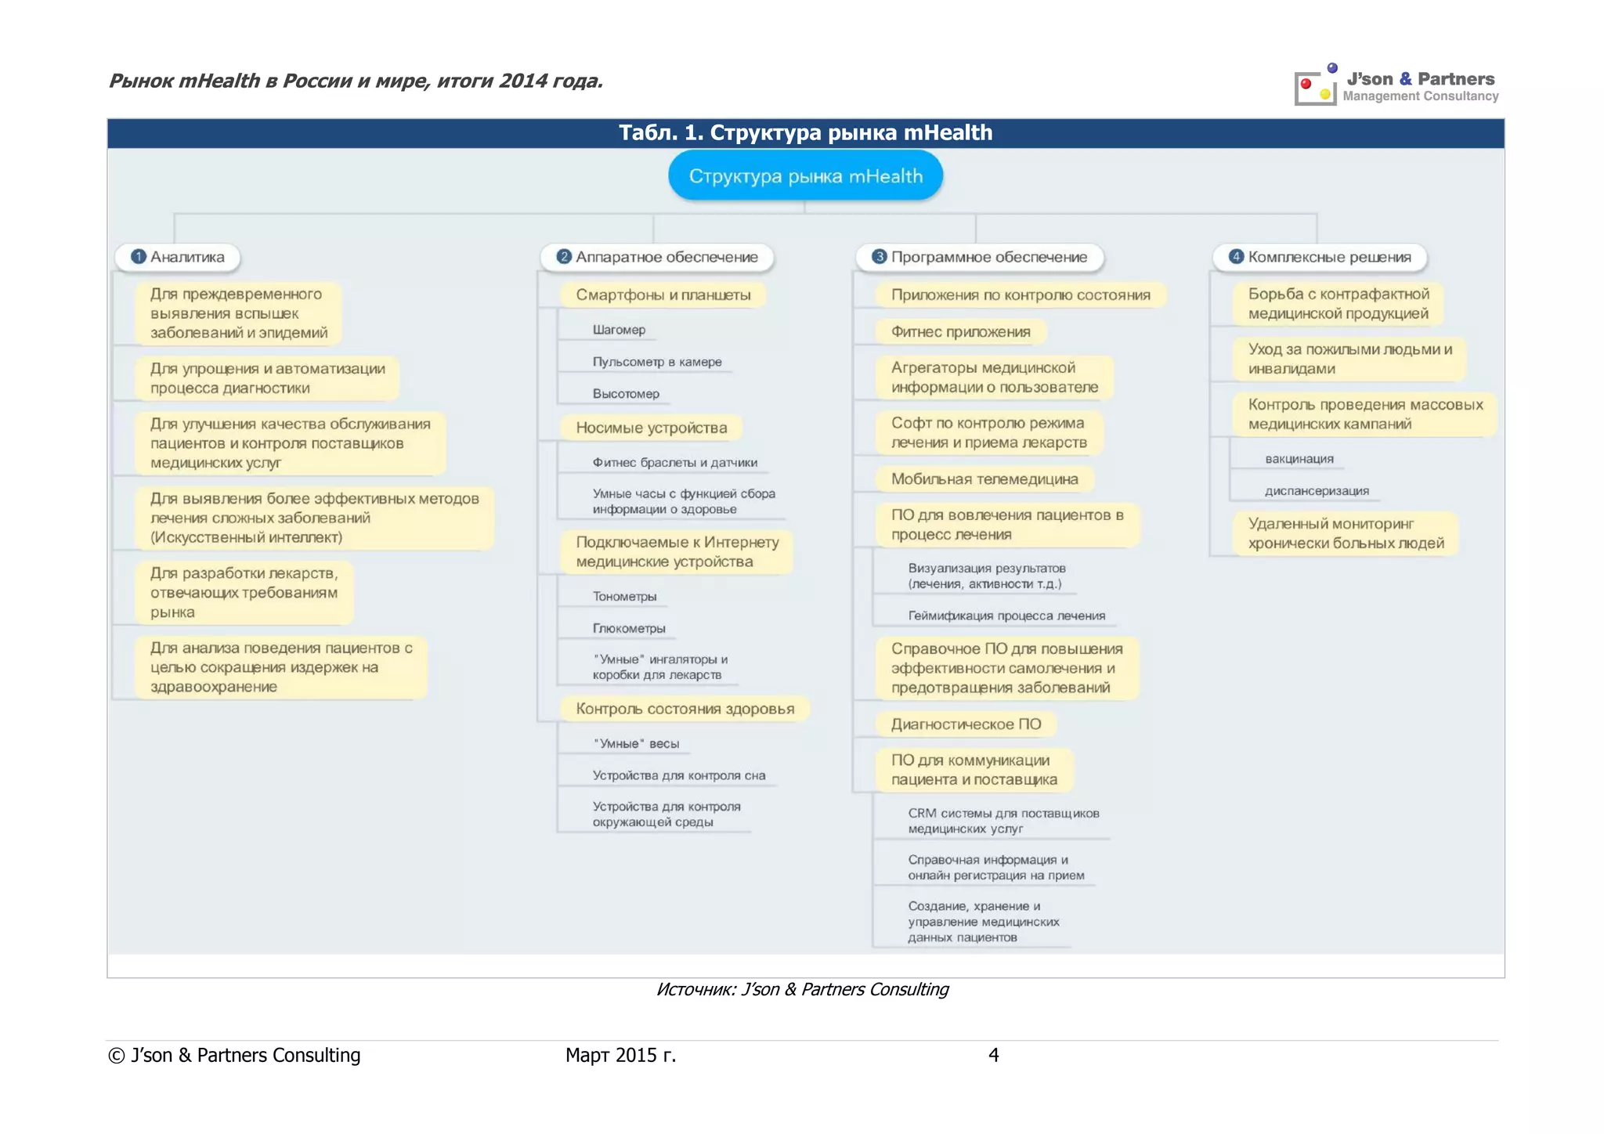Click Справочное ПО для повышения эффективности node
The image size is (1604, 1134).
click(1006, 668)
